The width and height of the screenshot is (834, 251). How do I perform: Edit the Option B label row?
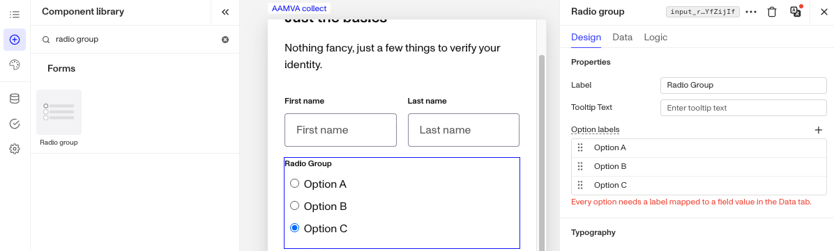[699, 167]
